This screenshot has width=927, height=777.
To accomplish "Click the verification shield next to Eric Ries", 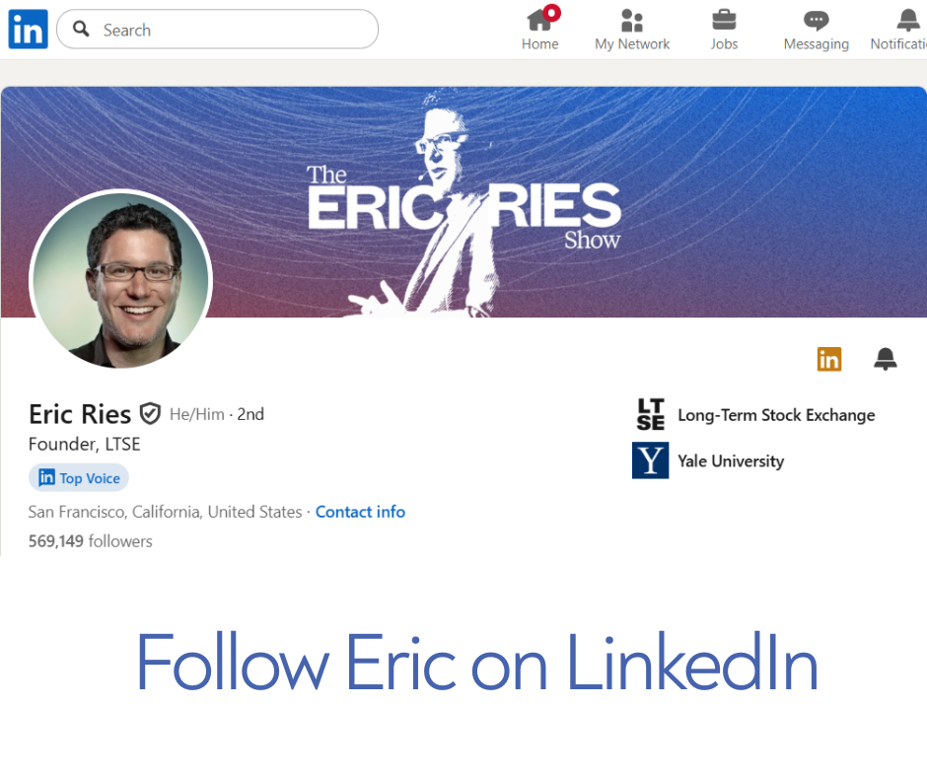I will (150, 413).
